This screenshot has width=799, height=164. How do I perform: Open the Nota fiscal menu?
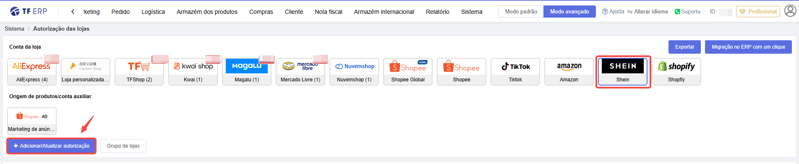(329, 12)
